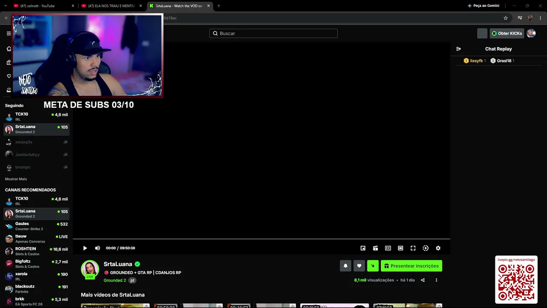Click the pt language tag
547x308 pixels.
point(132,280)
